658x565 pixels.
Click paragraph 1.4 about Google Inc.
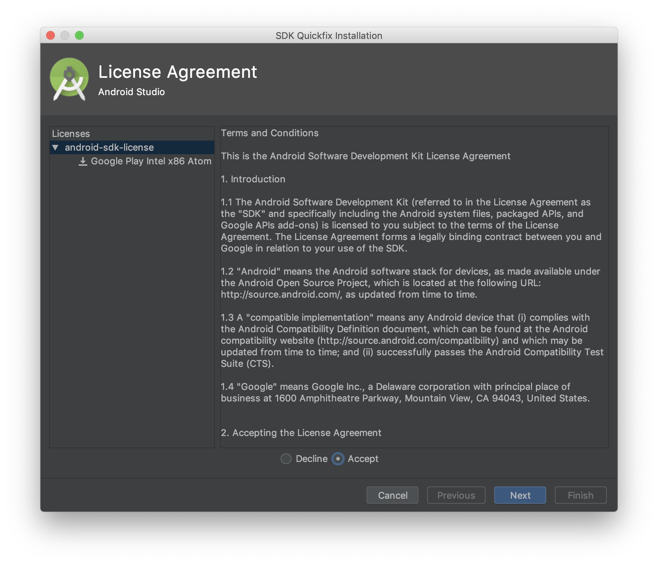(x=405, y=392)
